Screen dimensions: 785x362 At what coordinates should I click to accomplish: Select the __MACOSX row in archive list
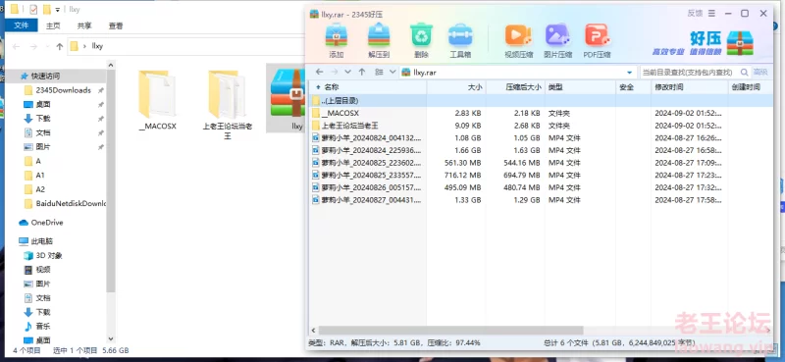tap(541, 113)
